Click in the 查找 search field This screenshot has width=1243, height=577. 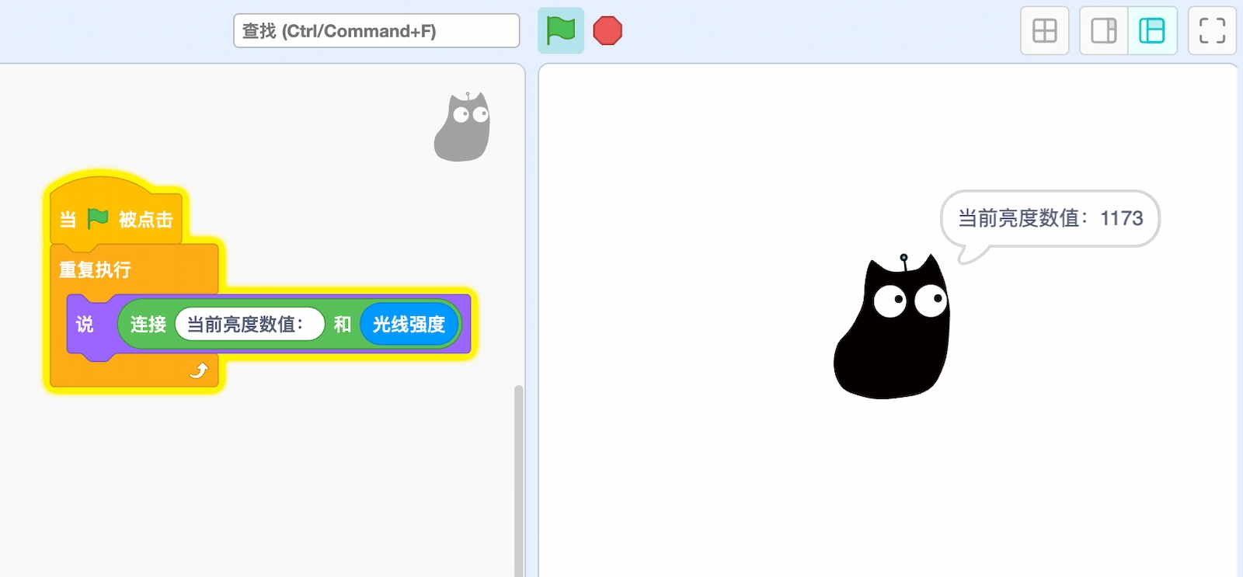pyautogui.click(x=376, y=31)
